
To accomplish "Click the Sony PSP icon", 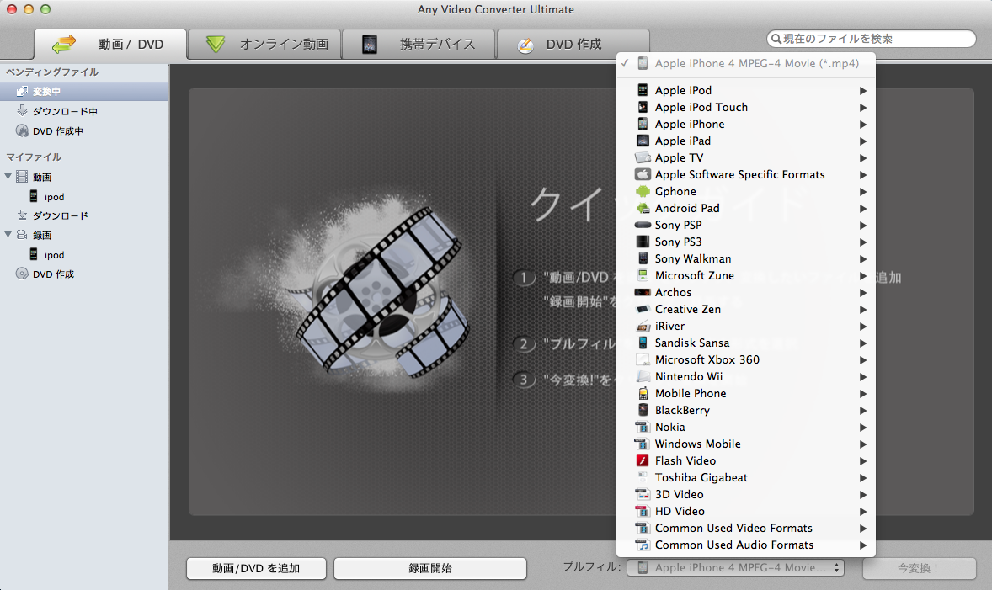I will [x=643, y=225].
